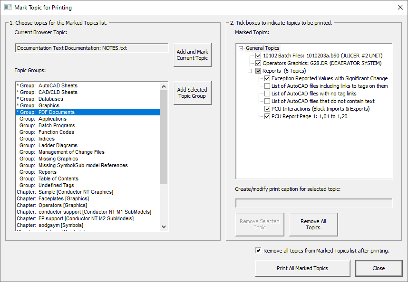This screenshot has height=282, width=408.
Task: Click Add Selected Topic Group
Action: pyautogui.click(x=192, y=93)
